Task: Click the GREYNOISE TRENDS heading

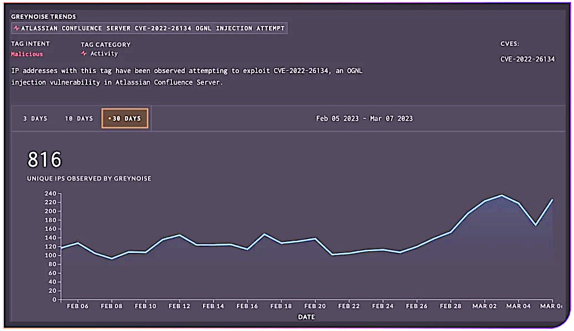Action: pos(43,17)
